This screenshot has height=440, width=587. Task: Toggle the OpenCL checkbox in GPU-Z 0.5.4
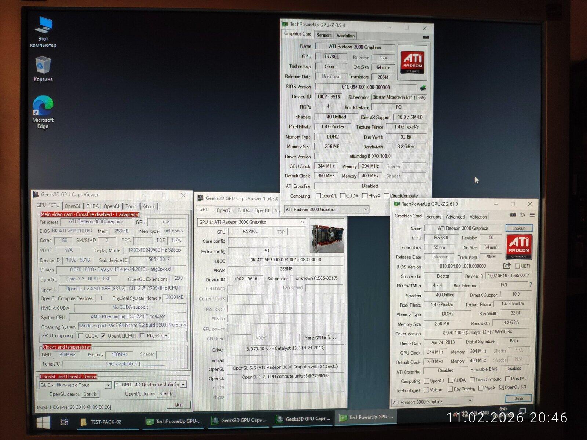pos(318,196)
